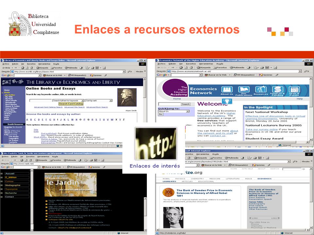This screenshot has width=314, height=235.
Task: Select PHYSICS tab on Nobelprize page
Action: click(x=180, y=179)
